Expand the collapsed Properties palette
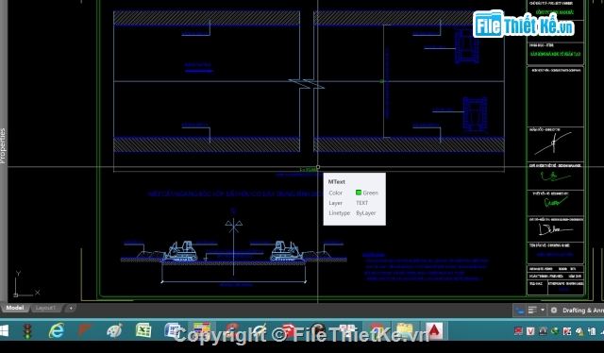Image resolution: width=604 pixels, height=353 pixels. click(3, 145)
